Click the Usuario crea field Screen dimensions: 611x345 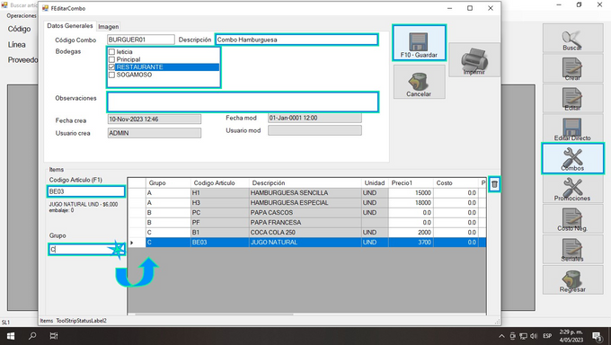pyautogui.click(x=155, y=133)
